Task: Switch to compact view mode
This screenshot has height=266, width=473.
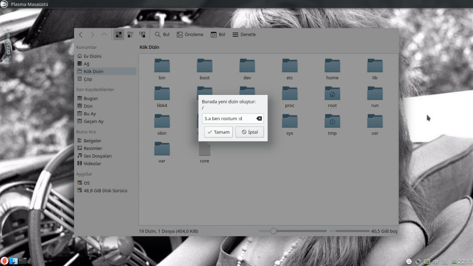Action: (130, 35)
